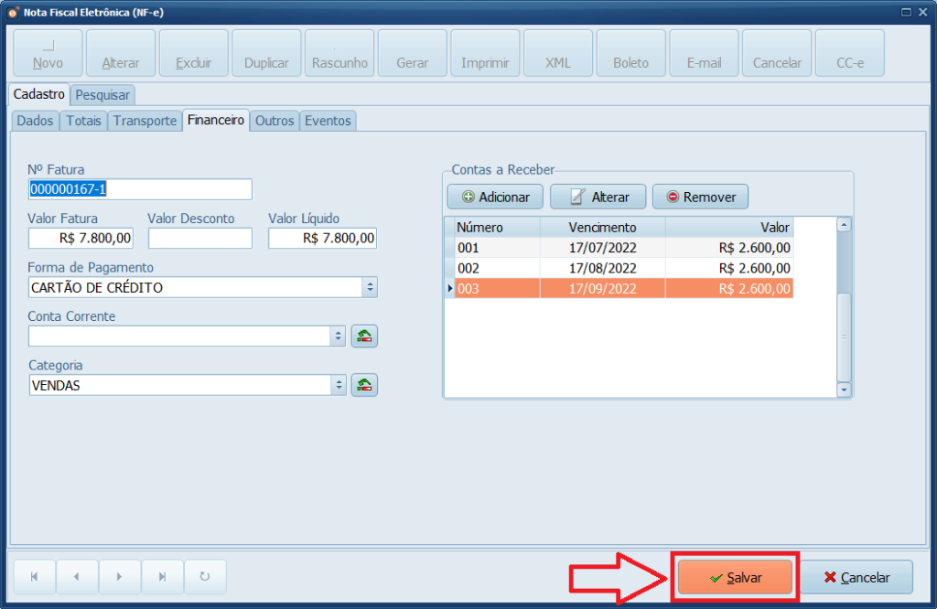The width and height of the screenshot is (937, 609).
Task: Go to next record navigation button
Action: pyautogui.click(x=120, y=577)
